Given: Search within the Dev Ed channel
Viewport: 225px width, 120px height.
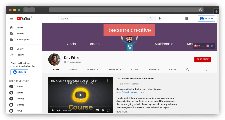Looking at the screenshot, I should coord(188,70).
